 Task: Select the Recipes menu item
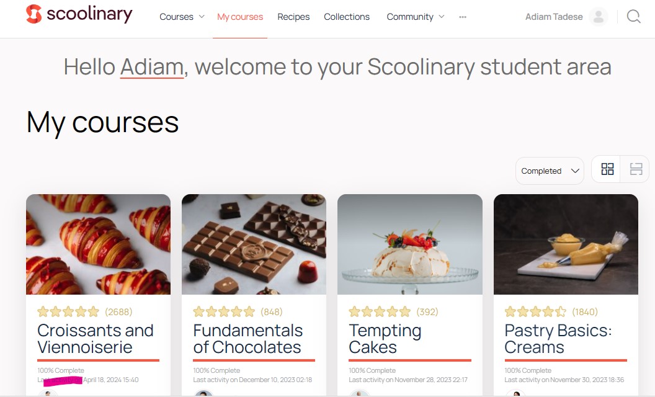click(293, 17)
